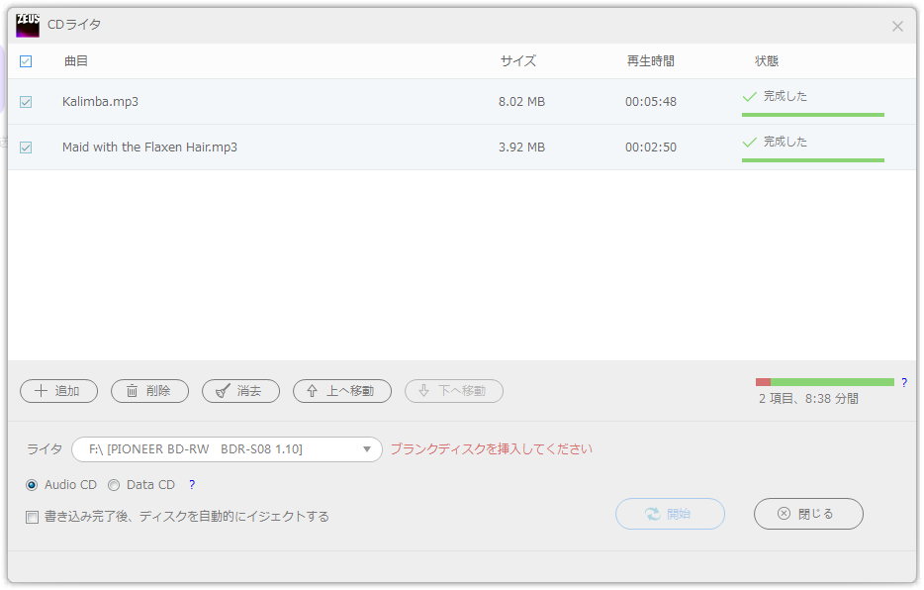The height and width of the screenshot is (590, 924).
Task: Click the 上へ移動 move up button
Action: coord(341,391)
